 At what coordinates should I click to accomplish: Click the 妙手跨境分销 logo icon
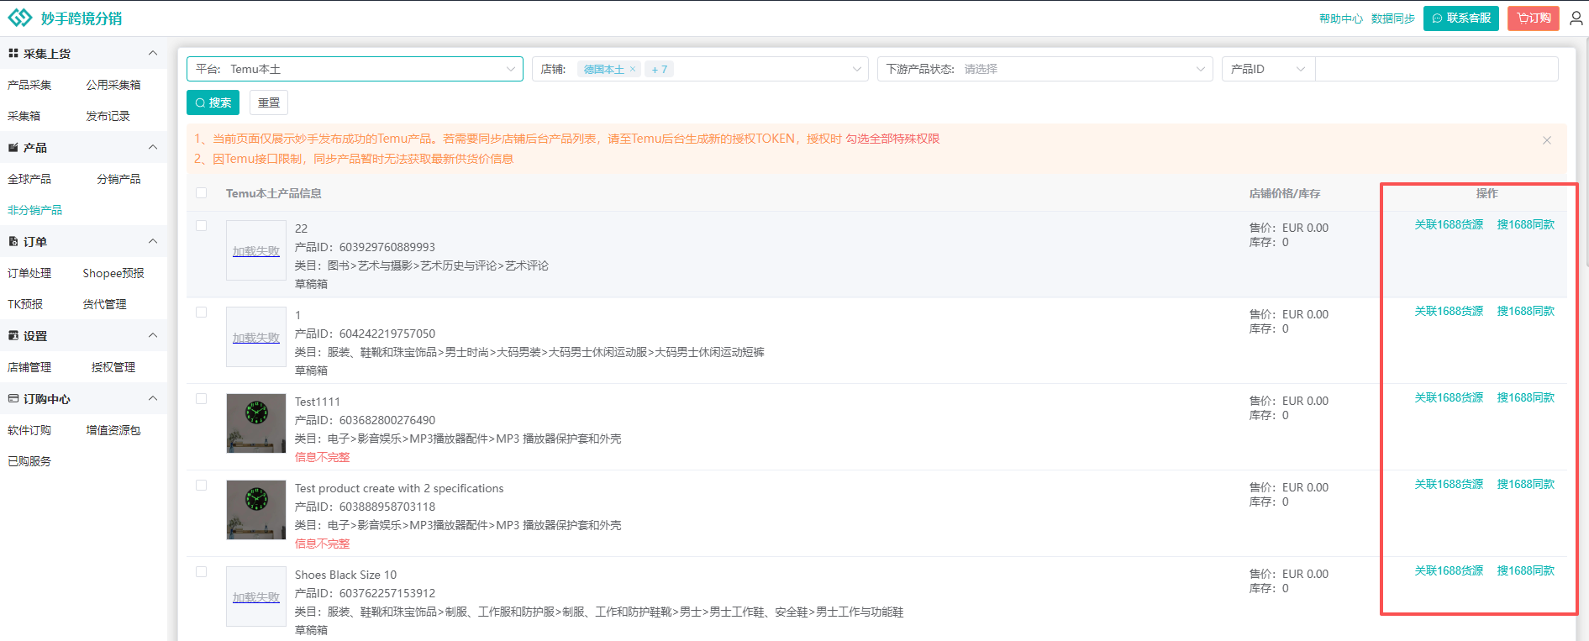pyautogui.click(x=19, y=18)
